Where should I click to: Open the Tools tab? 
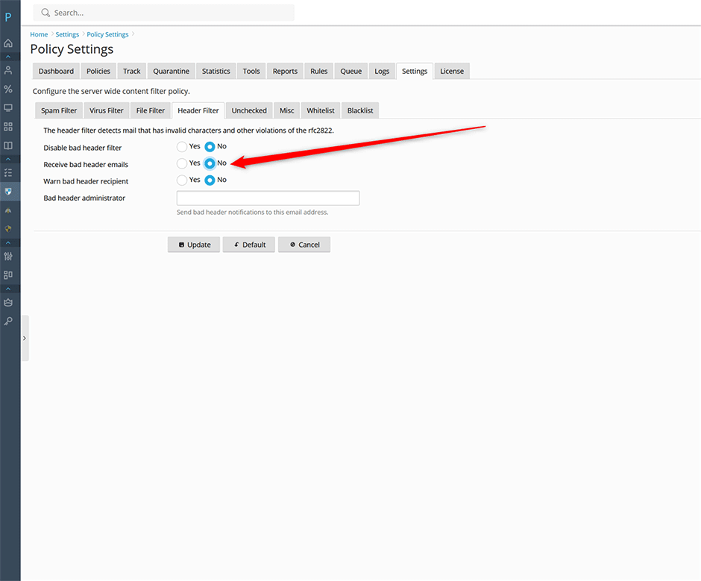point(251,71)
